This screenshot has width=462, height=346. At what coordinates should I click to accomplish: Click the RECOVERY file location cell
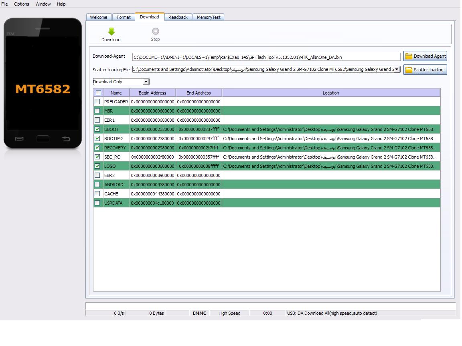[331, 148]
